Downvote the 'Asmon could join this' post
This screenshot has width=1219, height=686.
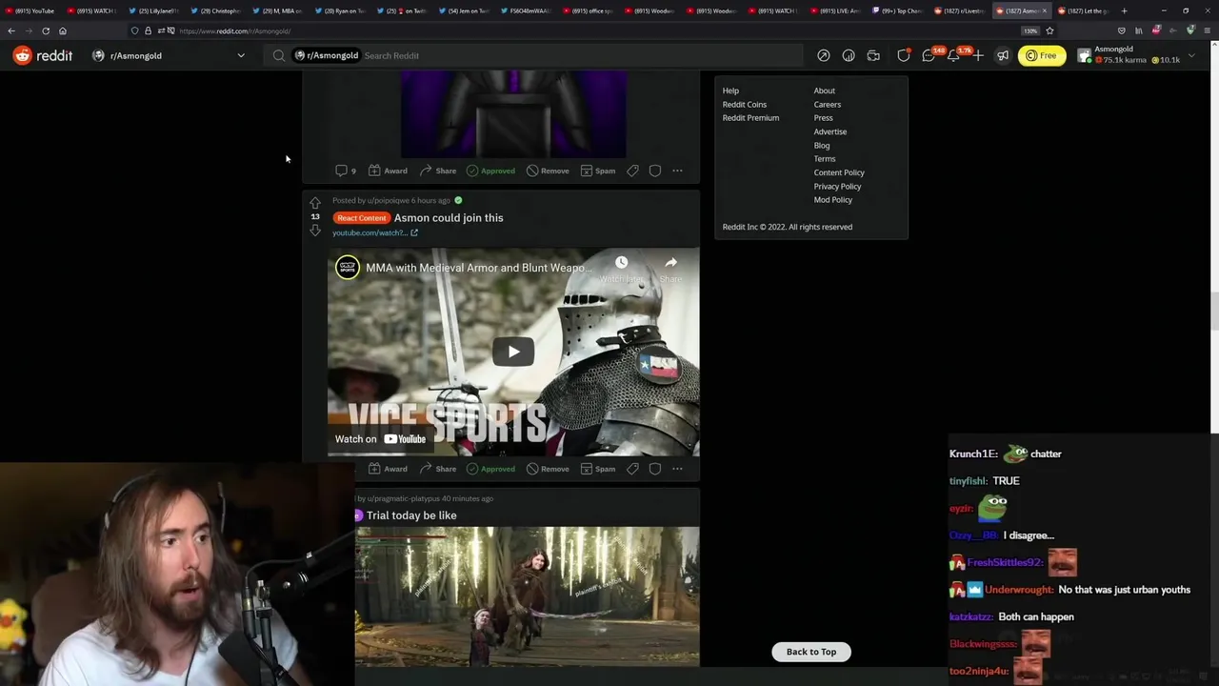(315, 231)
